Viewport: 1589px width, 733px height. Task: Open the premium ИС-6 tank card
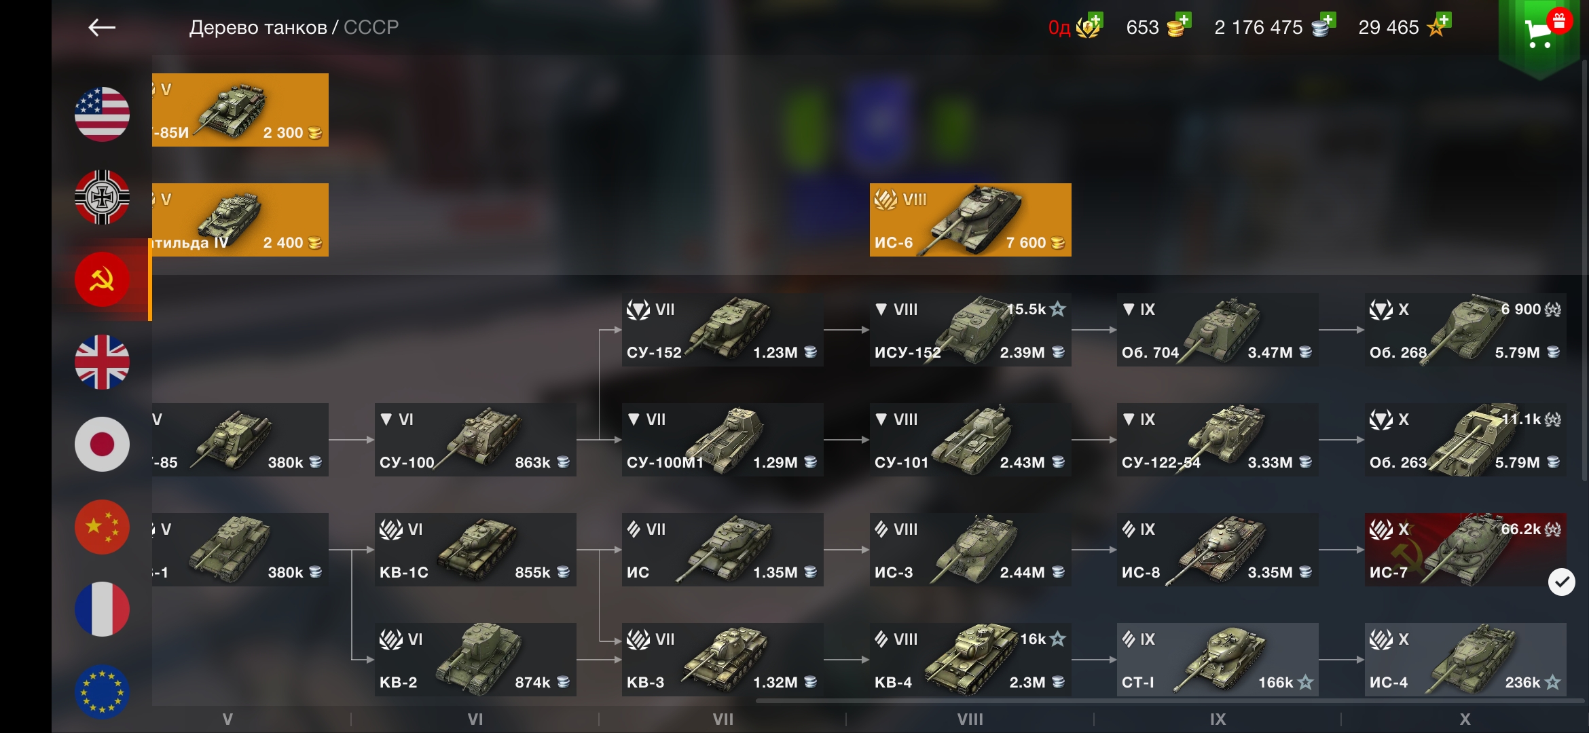[x=970, y=220]
